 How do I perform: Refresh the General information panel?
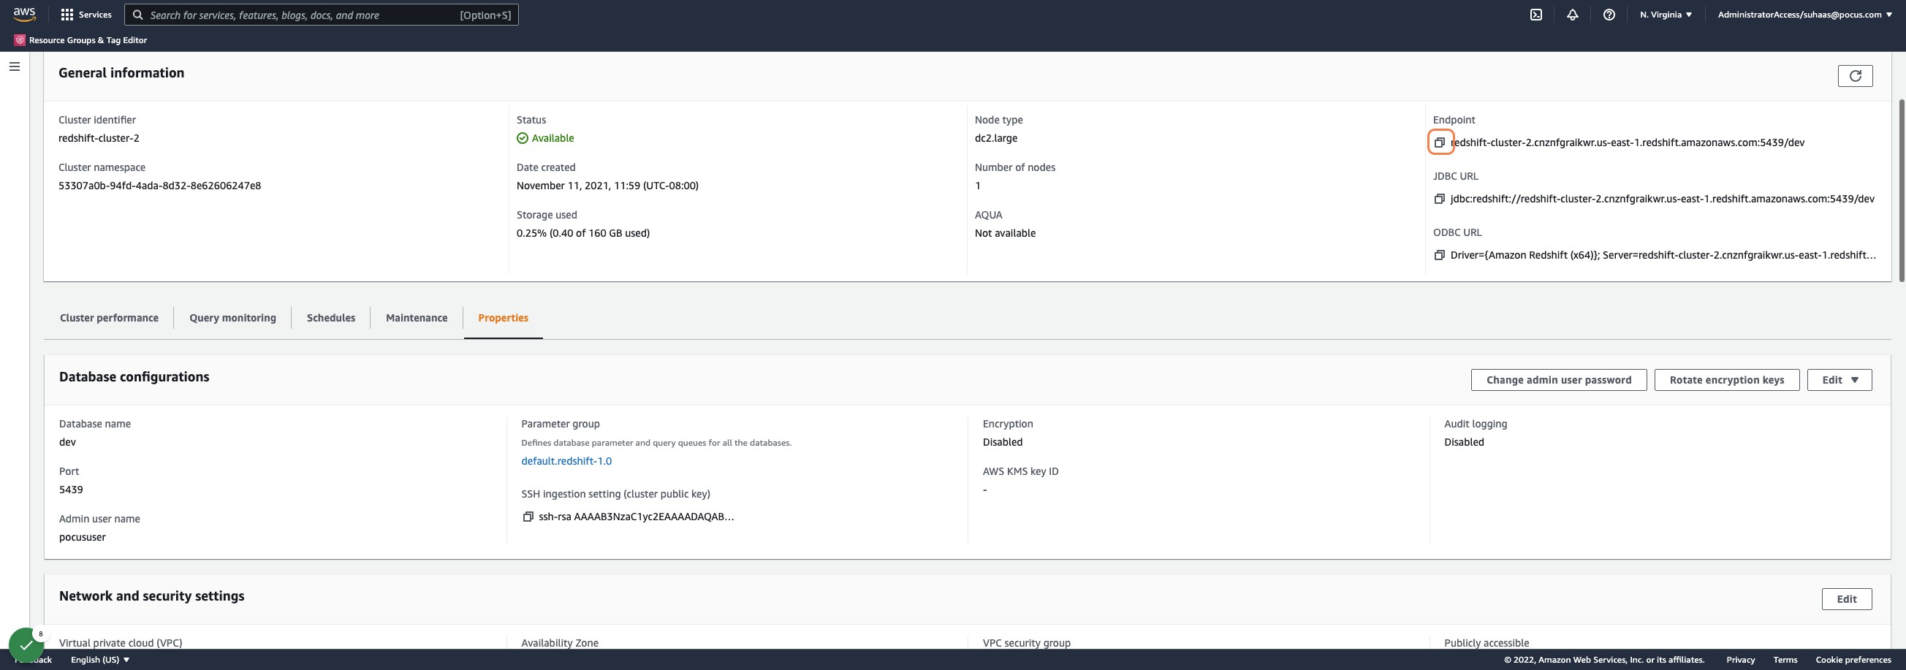1855,75
